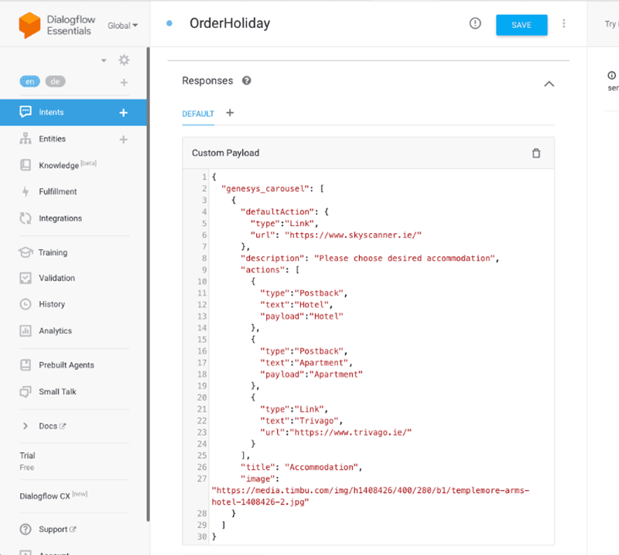Open the Knowledge beta section
The width and height of the screenshot is (619, 555).
click(54, 165)
